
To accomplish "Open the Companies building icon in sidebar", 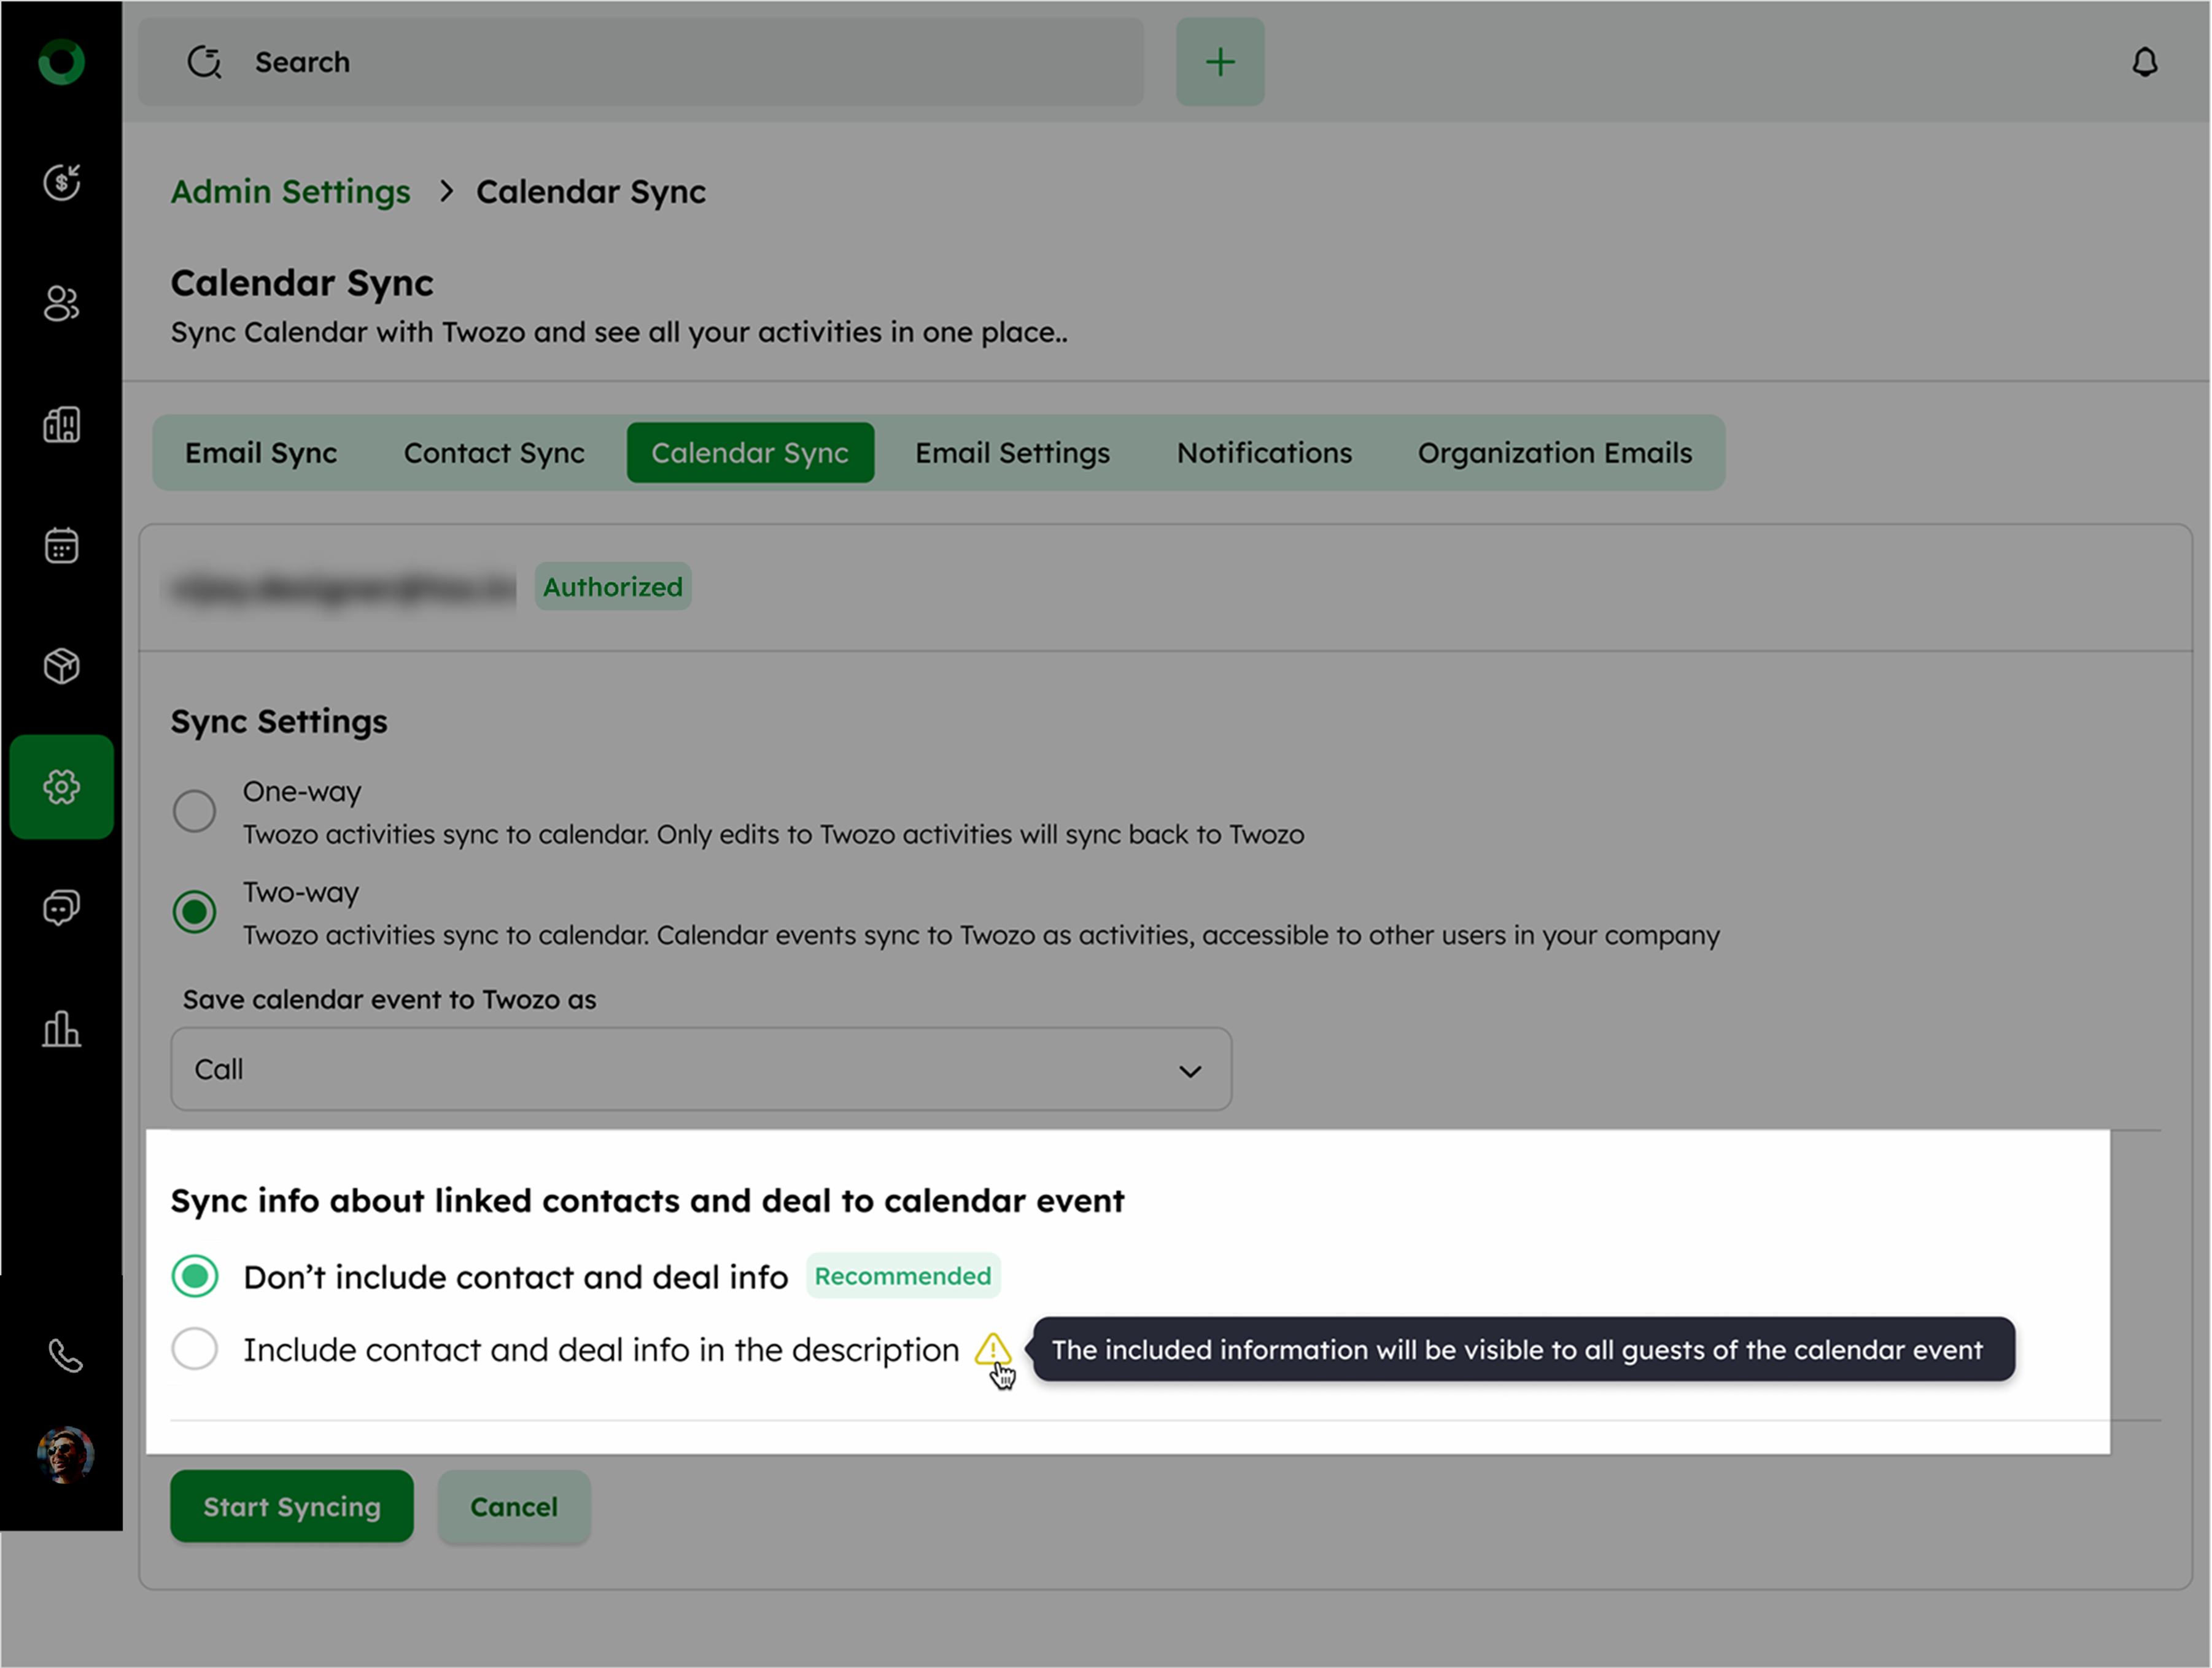I will (x=61, y=425).
